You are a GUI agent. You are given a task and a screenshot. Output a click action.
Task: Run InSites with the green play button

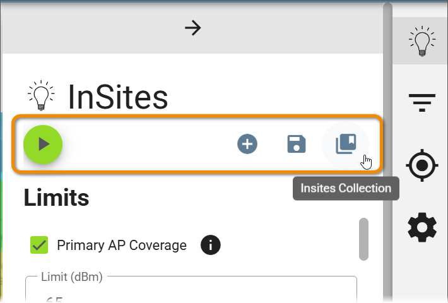click(x=43, y=145)
